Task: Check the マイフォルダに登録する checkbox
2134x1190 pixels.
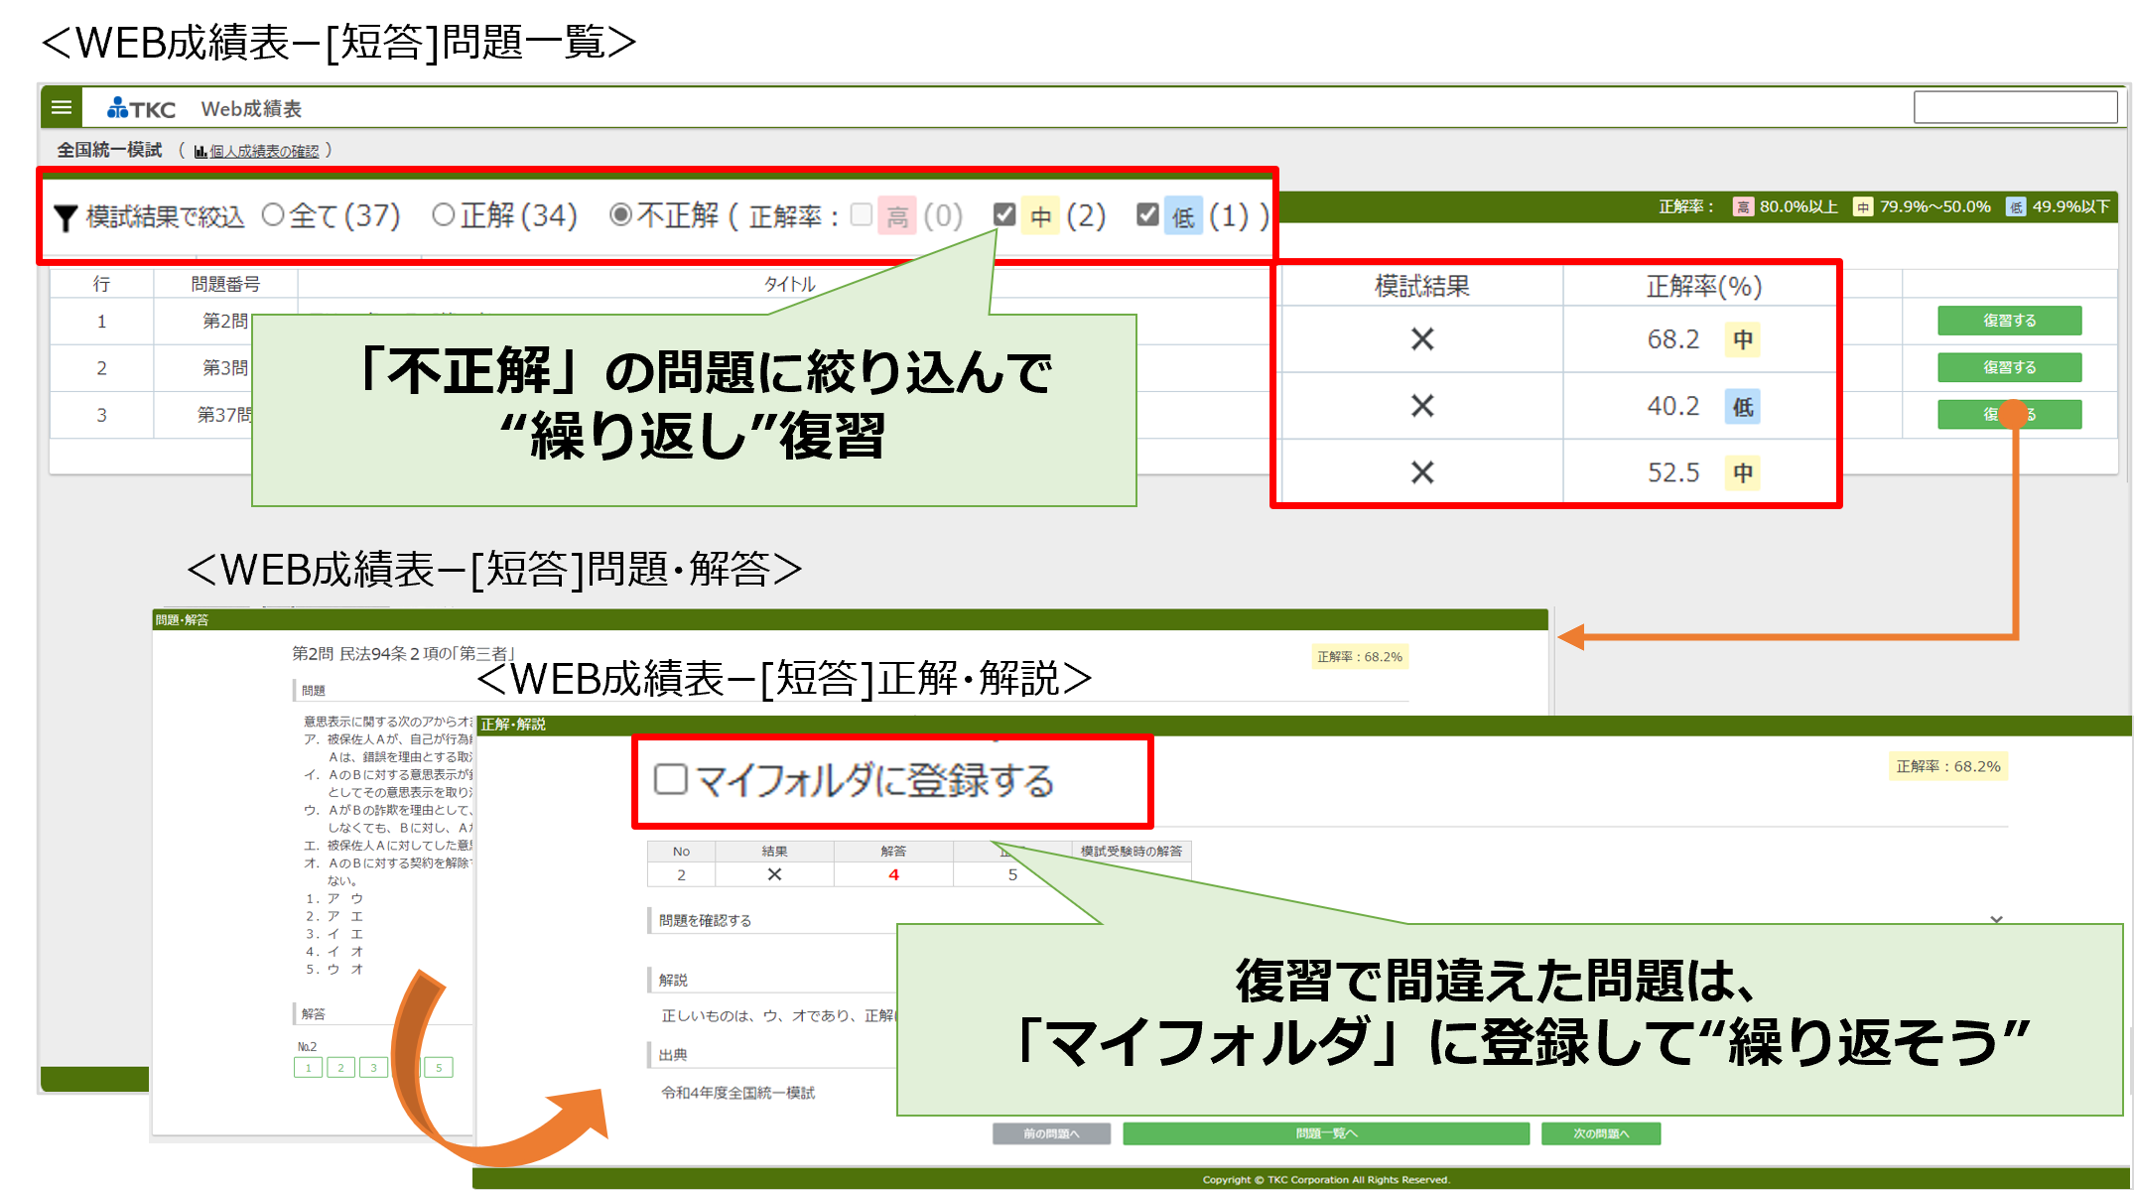Action: pyautogui.click(x=671, y=779)
